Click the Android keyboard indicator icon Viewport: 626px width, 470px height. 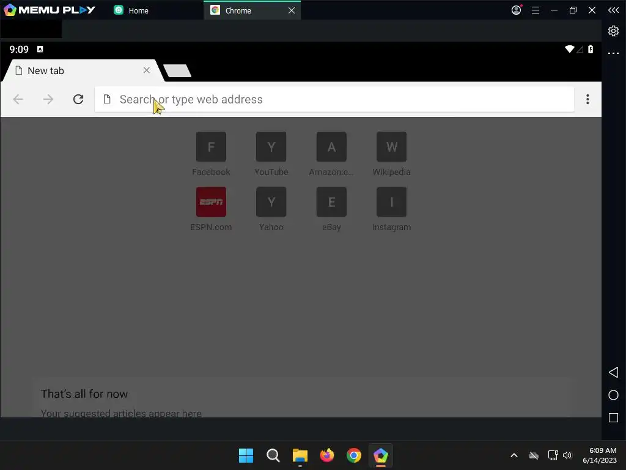(40, 49)
